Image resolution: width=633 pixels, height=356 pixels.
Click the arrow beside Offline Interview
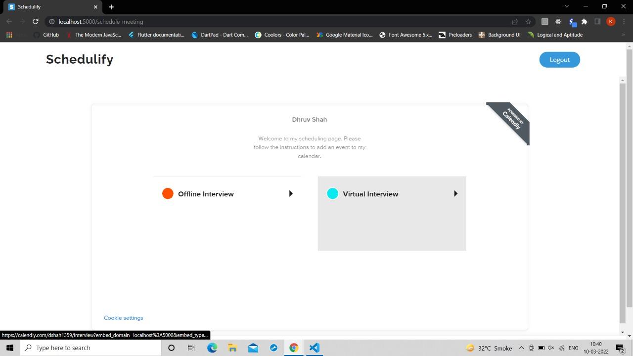291,194
